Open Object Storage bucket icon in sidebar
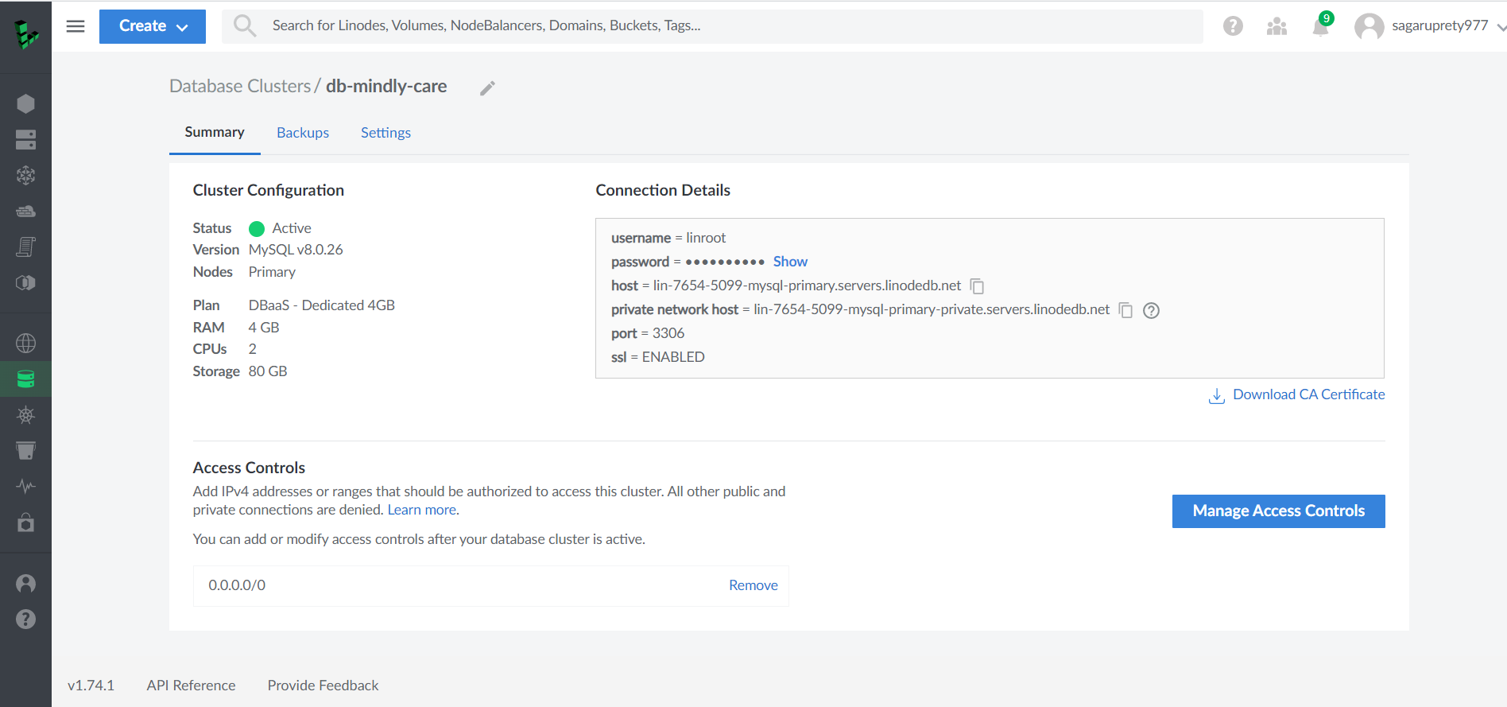This screenshot has height=707, width=1507. tap(25, 450)
